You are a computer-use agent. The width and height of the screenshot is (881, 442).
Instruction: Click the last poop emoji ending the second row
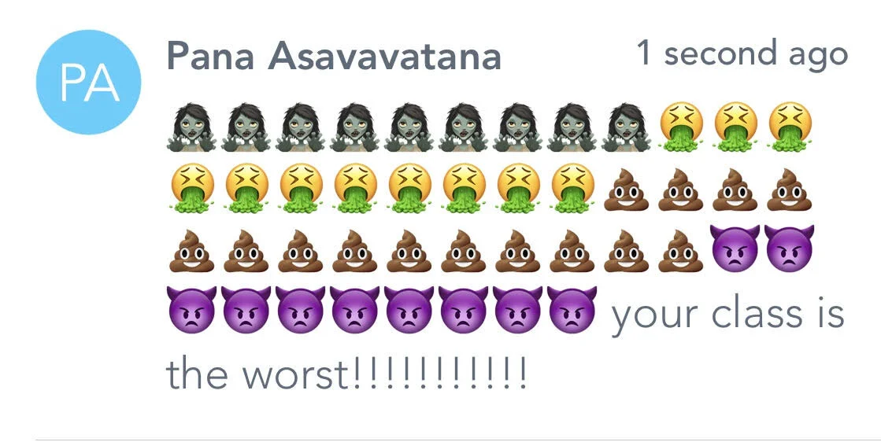pos(790,190)
